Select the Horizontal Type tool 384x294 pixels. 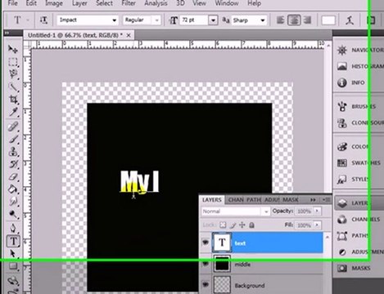tap(13, 241)
